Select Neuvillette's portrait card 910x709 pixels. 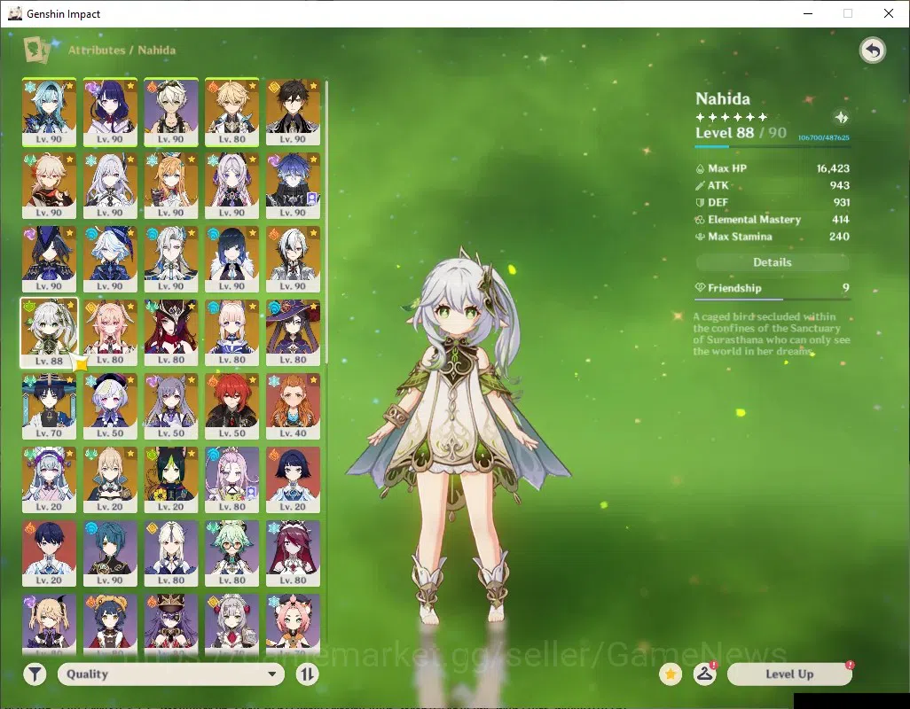pyautogui.click(x=171, y=259)
